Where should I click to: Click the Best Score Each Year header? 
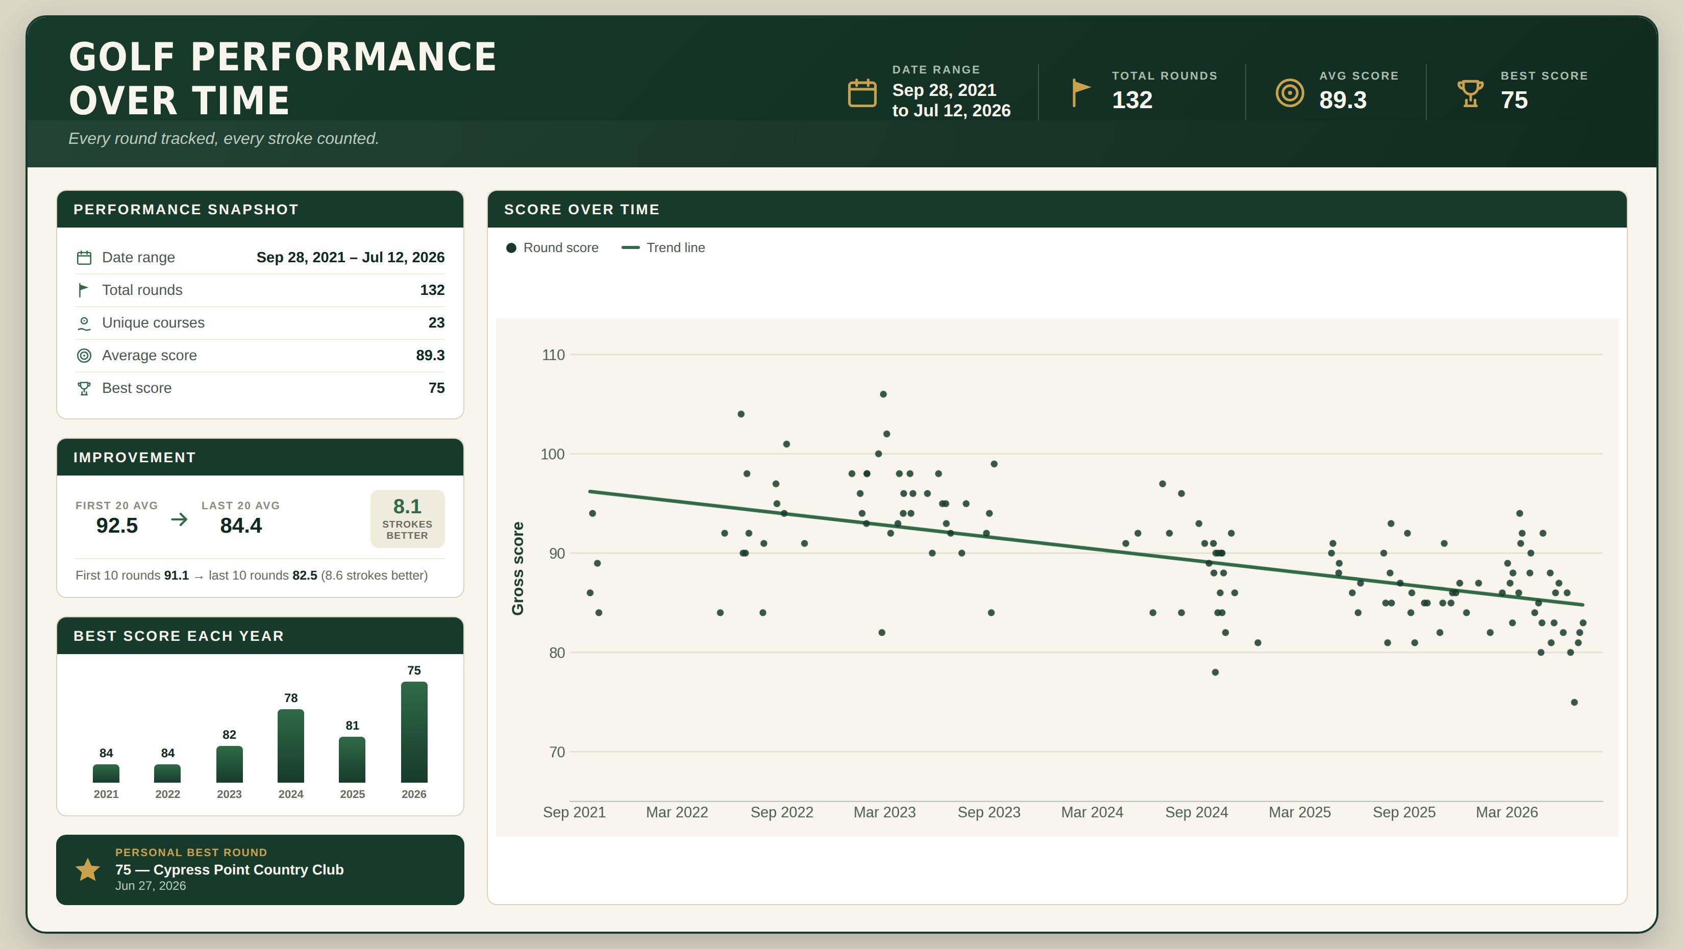[260, 636]
